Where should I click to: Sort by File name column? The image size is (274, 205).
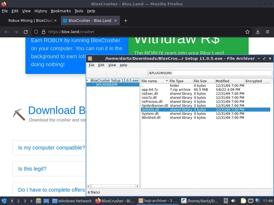154,81
